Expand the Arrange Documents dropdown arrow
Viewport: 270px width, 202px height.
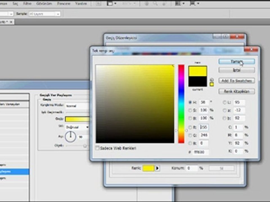coord(184,3)
